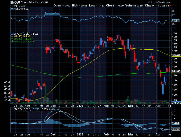The image size is (181, 137).
Task: Click the -5.759 MACD tag on right axis
Action: pos(176,128)
